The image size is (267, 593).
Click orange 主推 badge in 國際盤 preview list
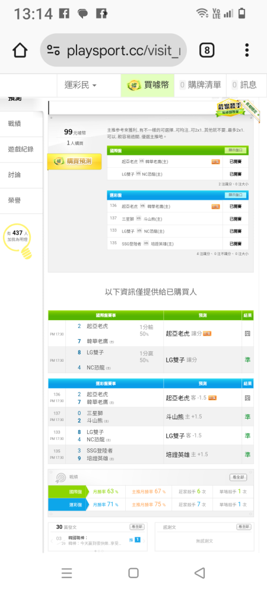coord(215,161)
